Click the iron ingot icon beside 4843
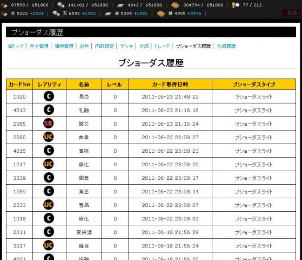 click(x=120, y=5)
